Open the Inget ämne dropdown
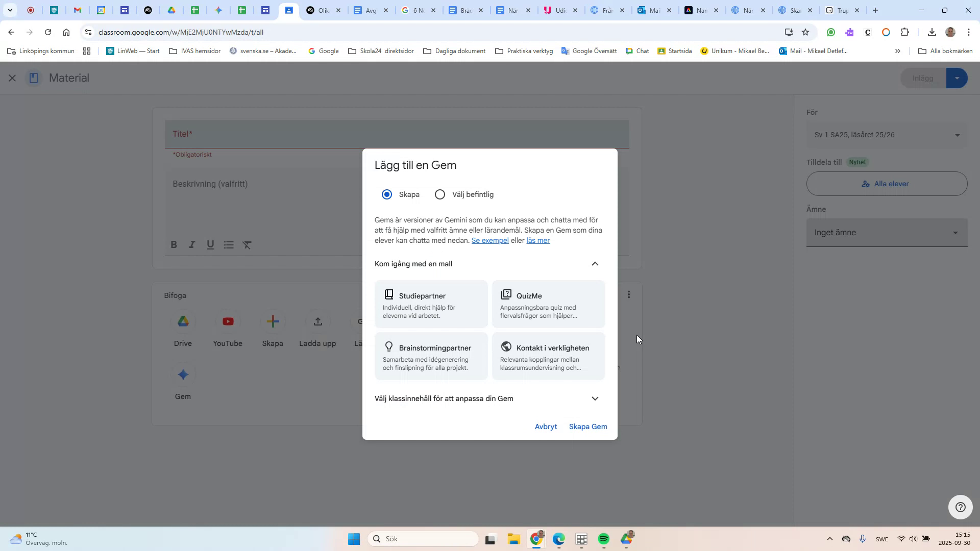Screen dimensions: 980x551 point(886,232)
